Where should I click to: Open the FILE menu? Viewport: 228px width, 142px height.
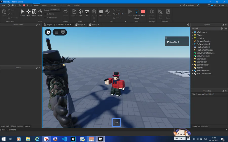click(x=4, y=5)
